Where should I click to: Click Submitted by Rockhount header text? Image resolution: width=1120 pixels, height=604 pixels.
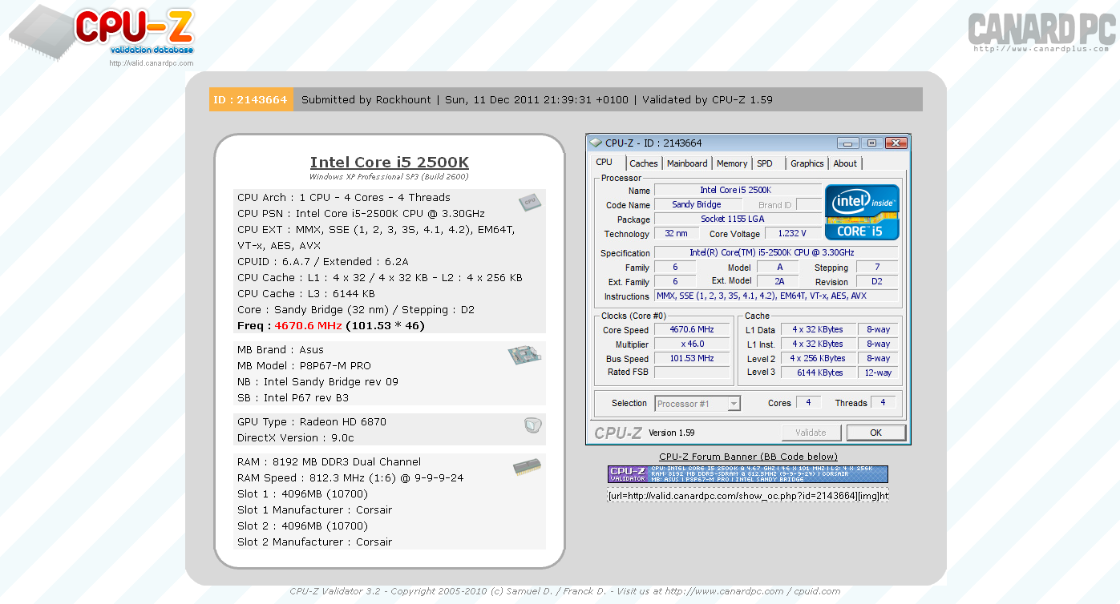(368, 100)
